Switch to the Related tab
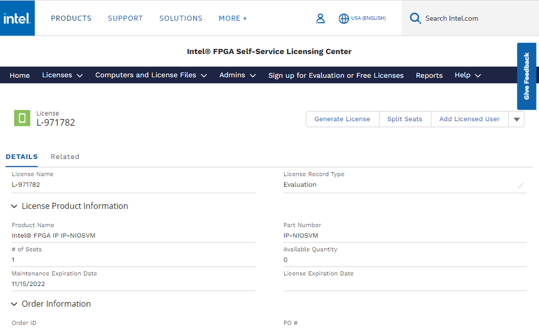The height and width of the screenshot is (333, 539). pos(65,157)
